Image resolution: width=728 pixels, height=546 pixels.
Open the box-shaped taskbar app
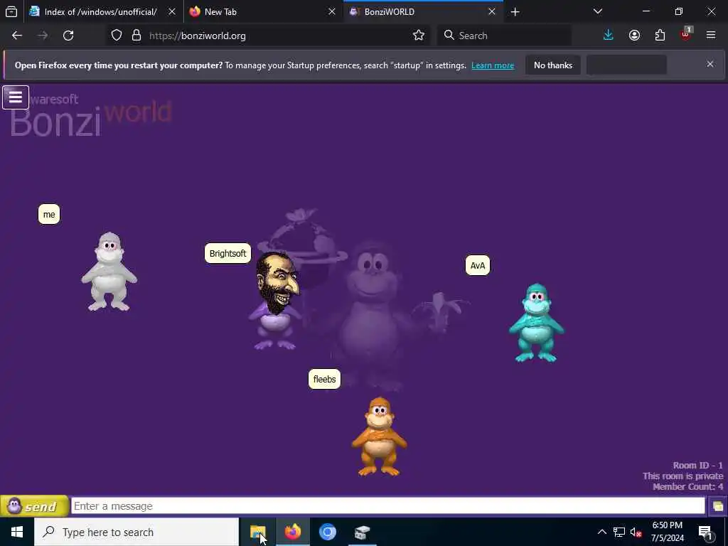[362, 532]
